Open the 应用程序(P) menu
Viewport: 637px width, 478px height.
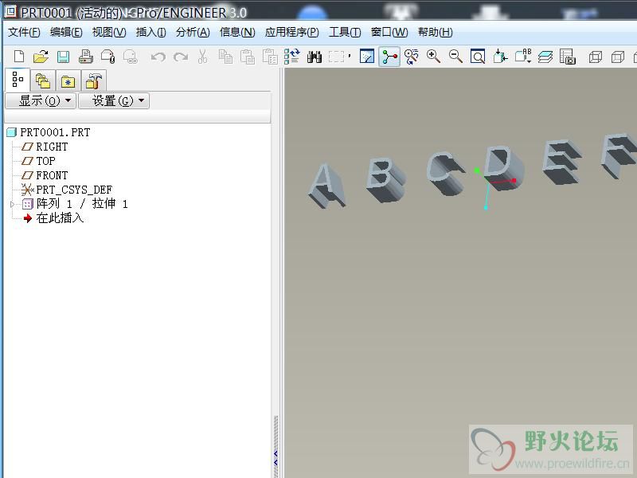(x=291, y=32)
